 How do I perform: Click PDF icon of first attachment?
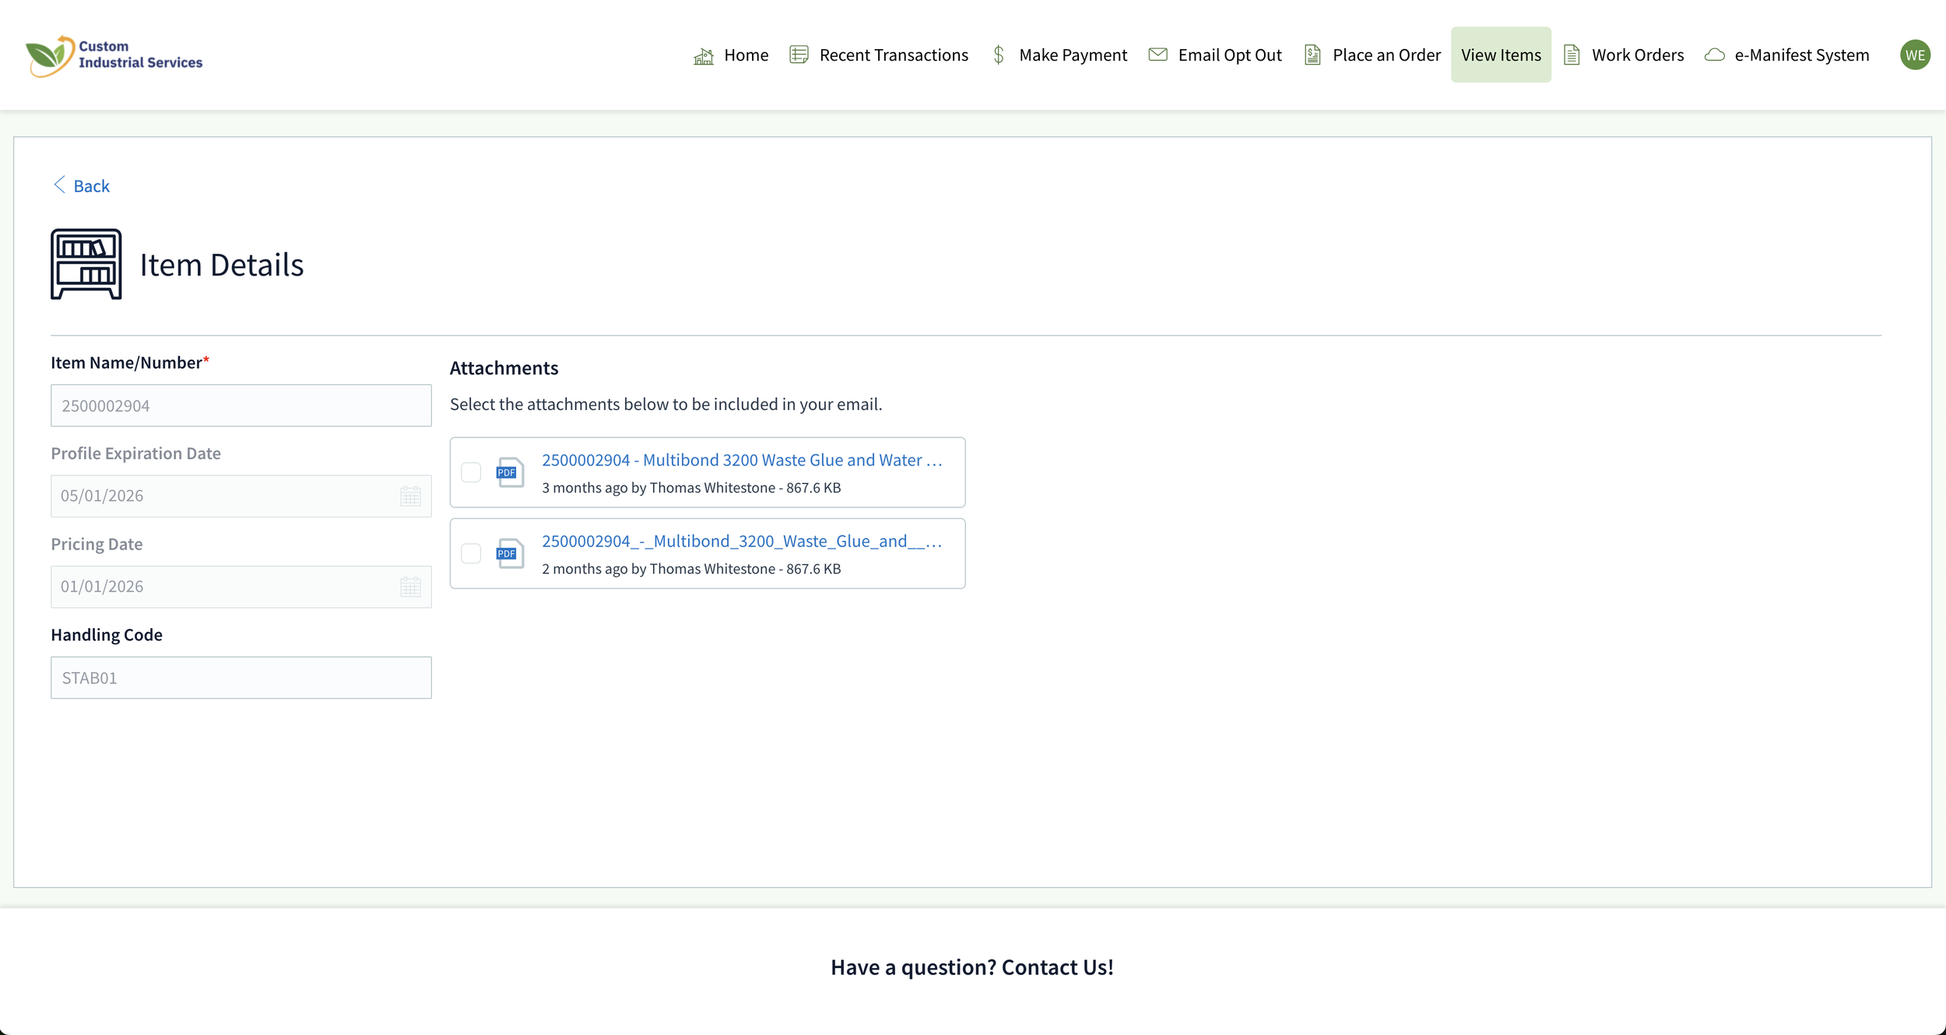510,472
